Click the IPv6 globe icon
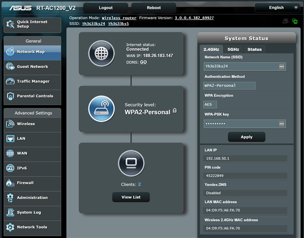 point(10,168)
